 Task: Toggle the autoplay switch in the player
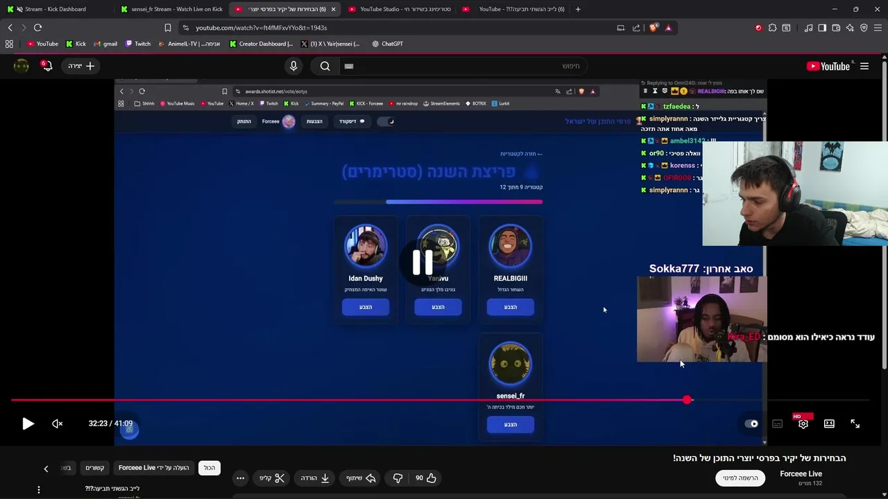click(x=751, y=423)
